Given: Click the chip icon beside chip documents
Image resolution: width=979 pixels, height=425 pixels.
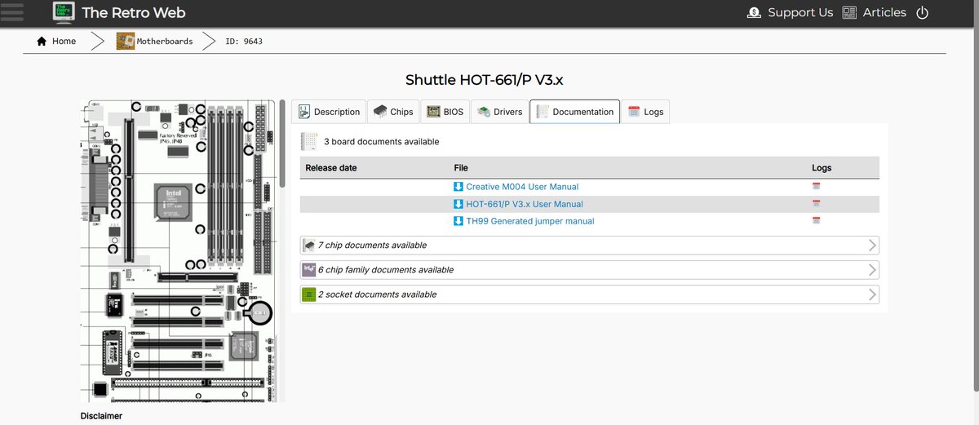Looking at the screenshot, I should pyautogui.click(x=308, y=245).
